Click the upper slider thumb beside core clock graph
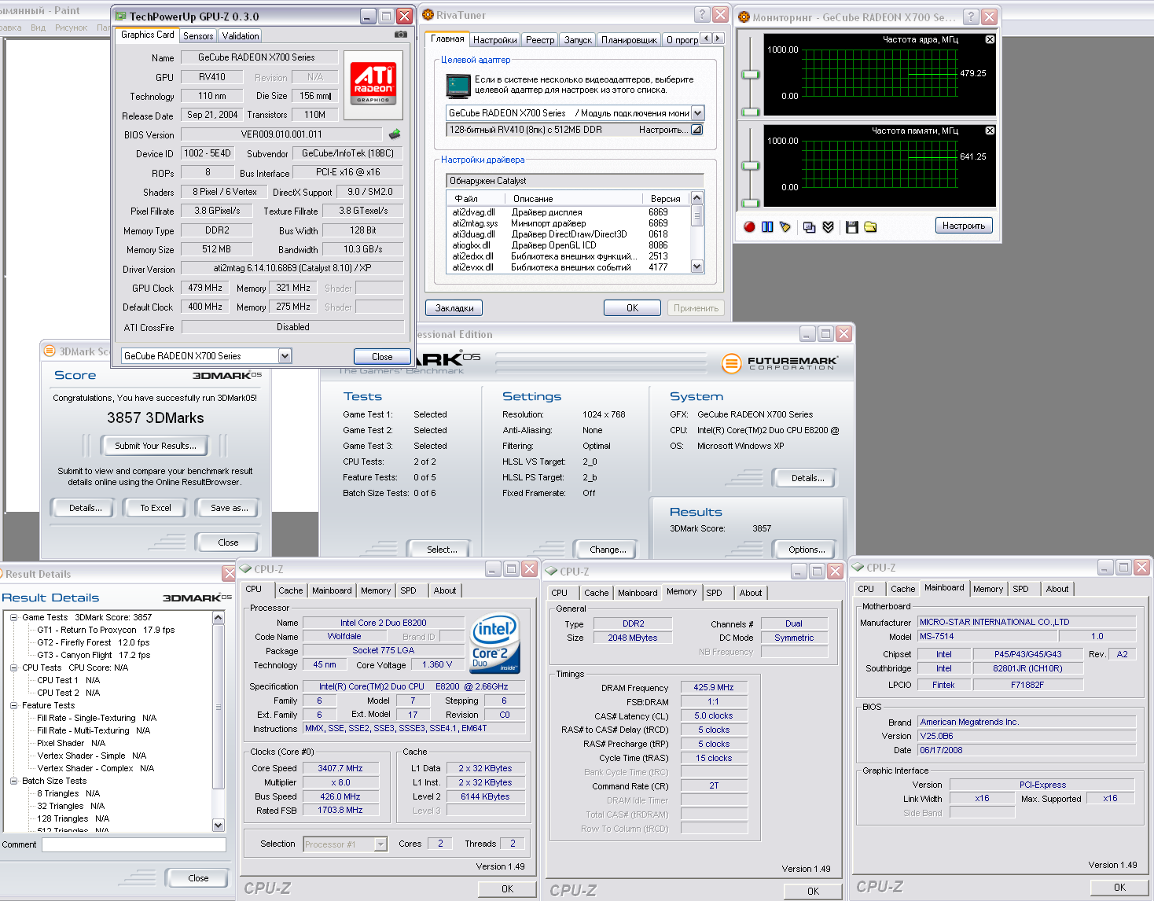Viewport: 1154px width, 901px height. pyautogui.click(x=751, y=75)
